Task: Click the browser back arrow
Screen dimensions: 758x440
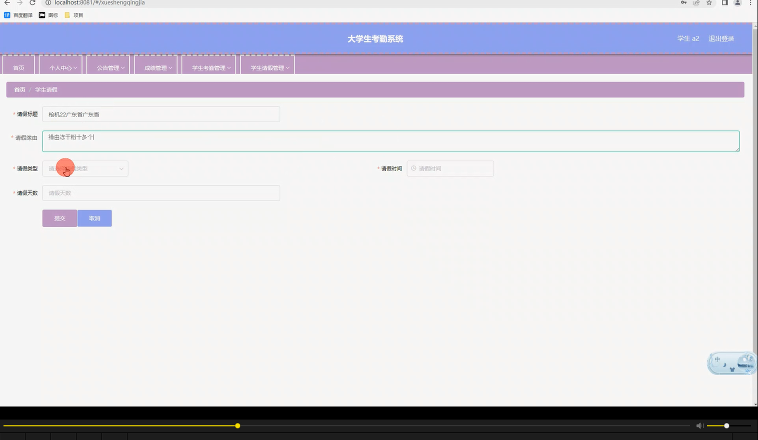Action: [x=6, y=3]
